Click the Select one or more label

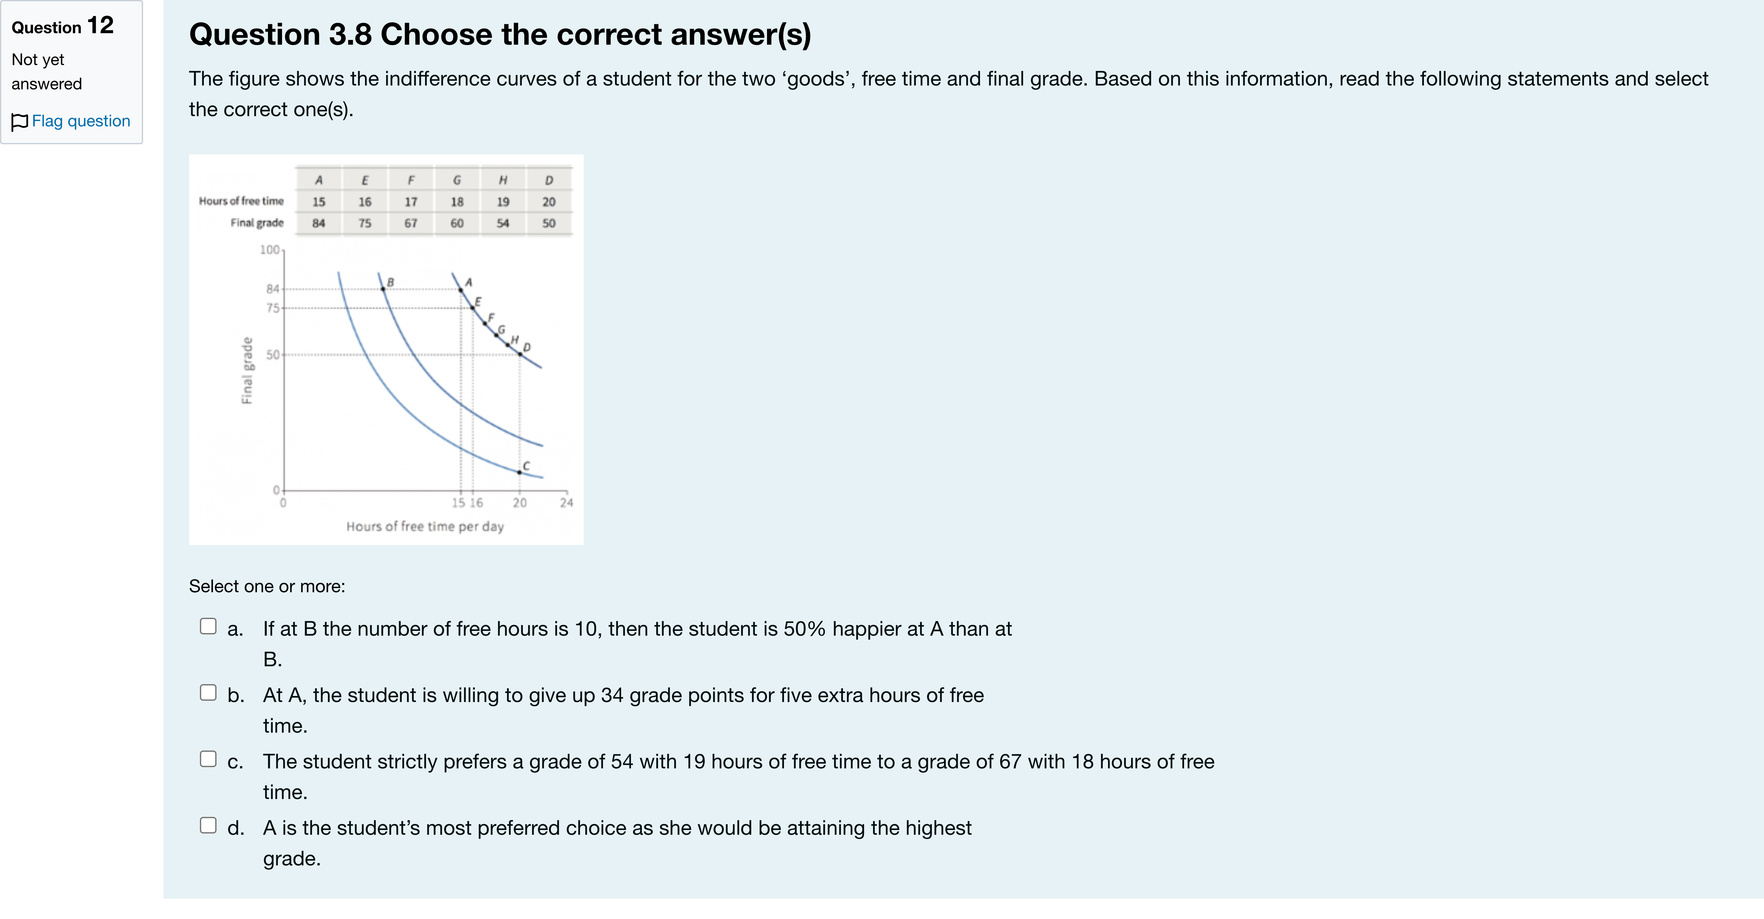click(x=267, y=587)
